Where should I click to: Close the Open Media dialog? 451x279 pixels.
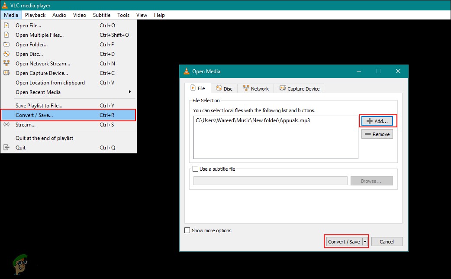tap(398, 71)
